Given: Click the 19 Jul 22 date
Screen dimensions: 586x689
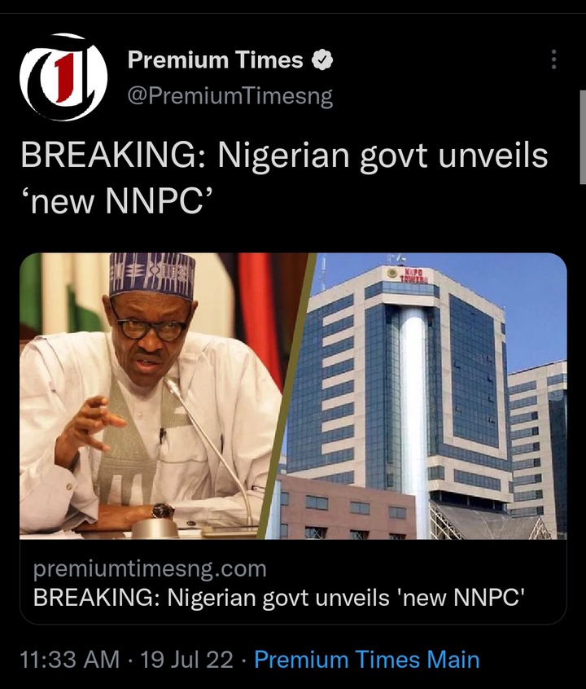Looking at the screenshot, I should (x=186, y=660).
